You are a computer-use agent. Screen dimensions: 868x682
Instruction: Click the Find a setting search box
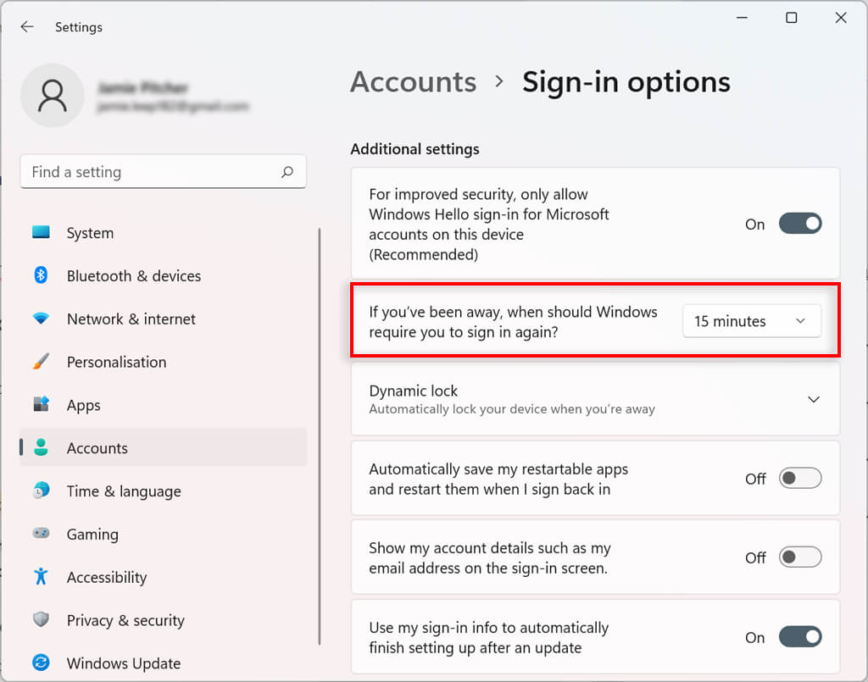(x=153, y=172)
